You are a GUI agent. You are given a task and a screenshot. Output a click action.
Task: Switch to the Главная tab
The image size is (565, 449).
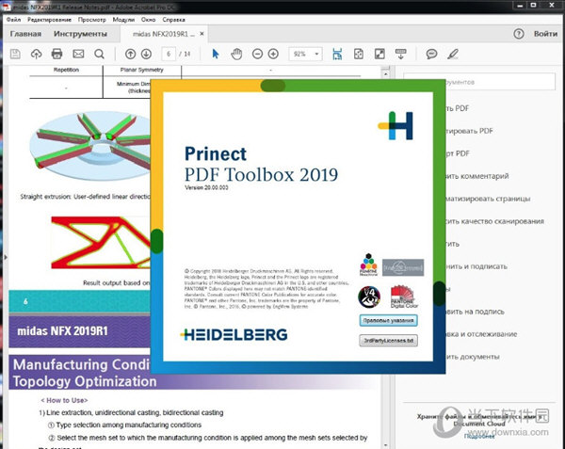click(x=25, y=34)
